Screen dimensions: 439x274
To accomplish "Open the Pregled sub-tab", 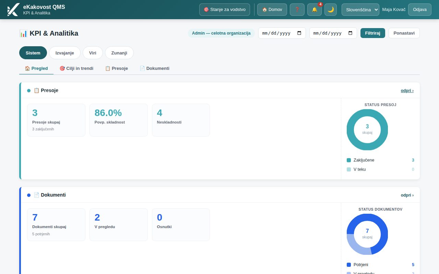I will point(36,68).
